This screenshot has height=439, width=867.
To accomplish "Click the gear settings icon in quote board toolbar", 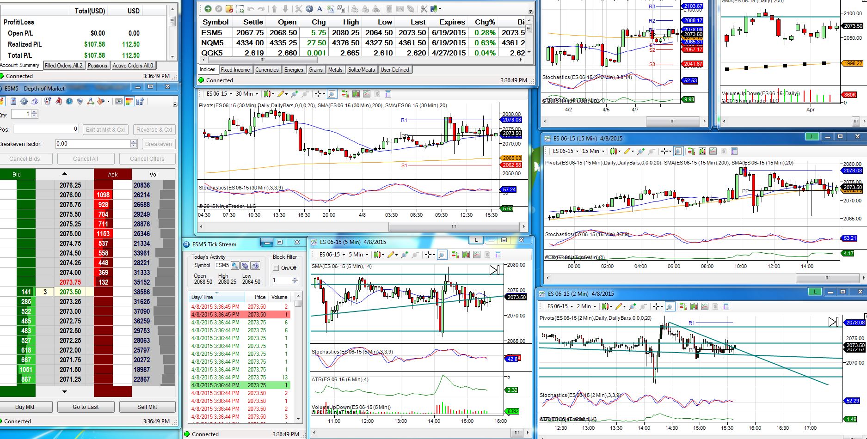I will click(x=309, y=9).
